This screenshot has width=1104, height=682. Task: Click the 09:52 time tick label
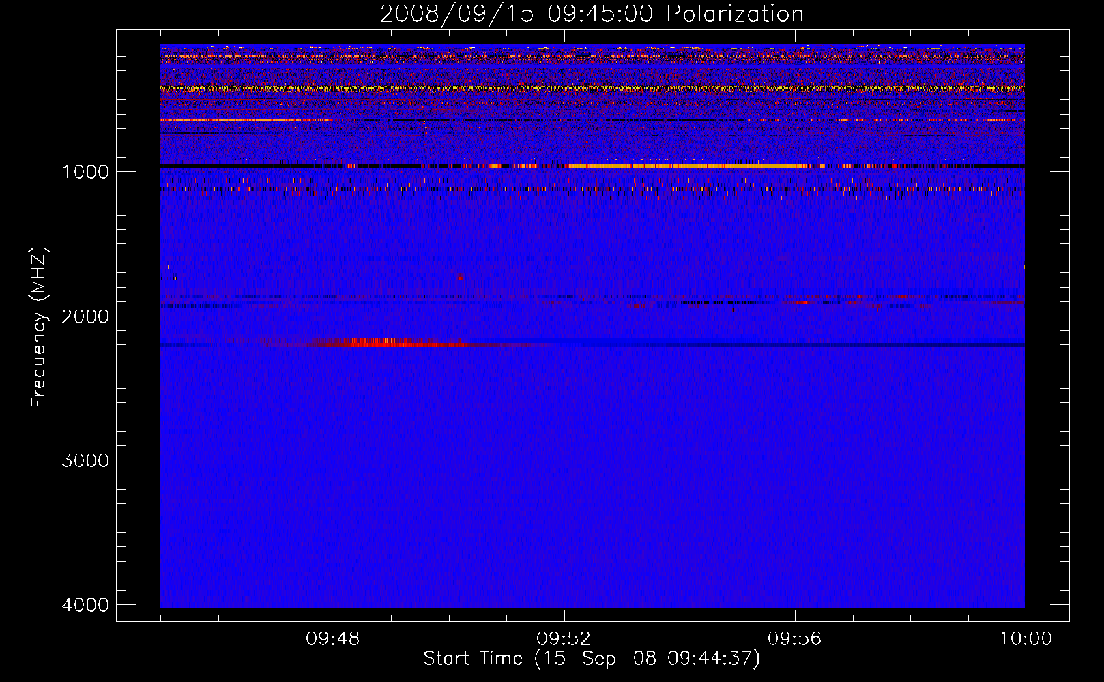point(564,639)
